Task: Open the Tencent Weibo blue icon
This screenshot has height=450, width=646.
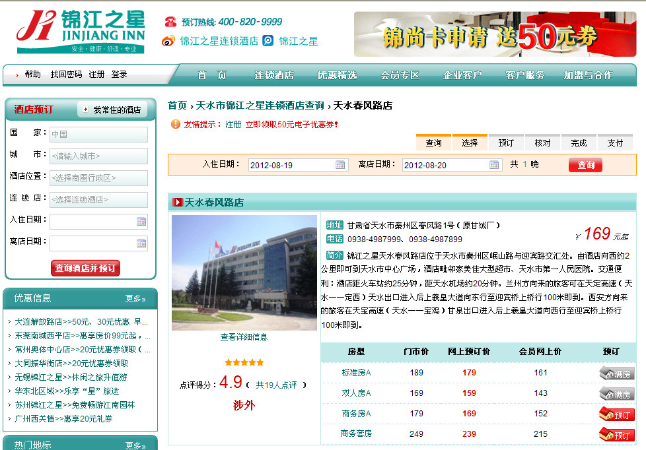Action: click(x=268, y=41)
